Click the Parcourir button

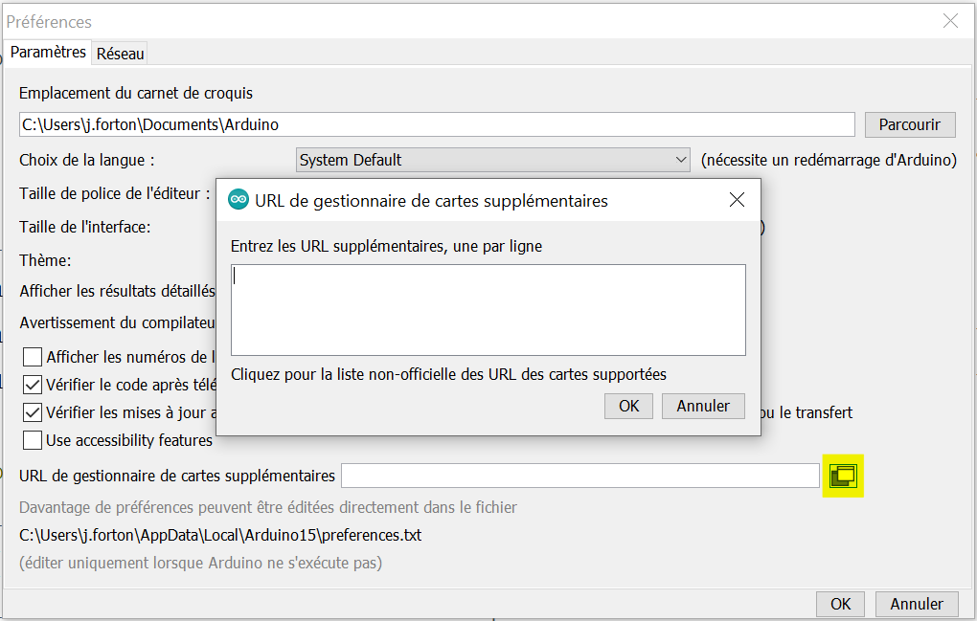910,124
